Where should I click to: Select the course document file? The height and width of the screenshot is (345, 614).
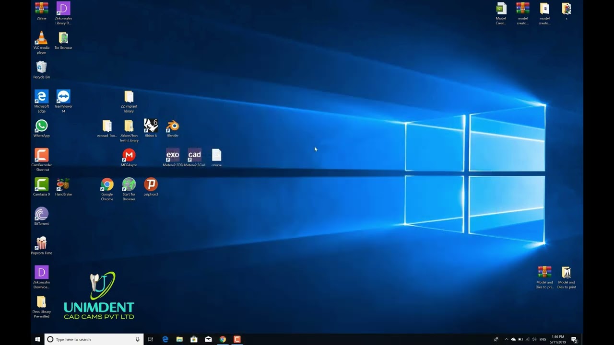pyautogui.click(x=216, y=158)
